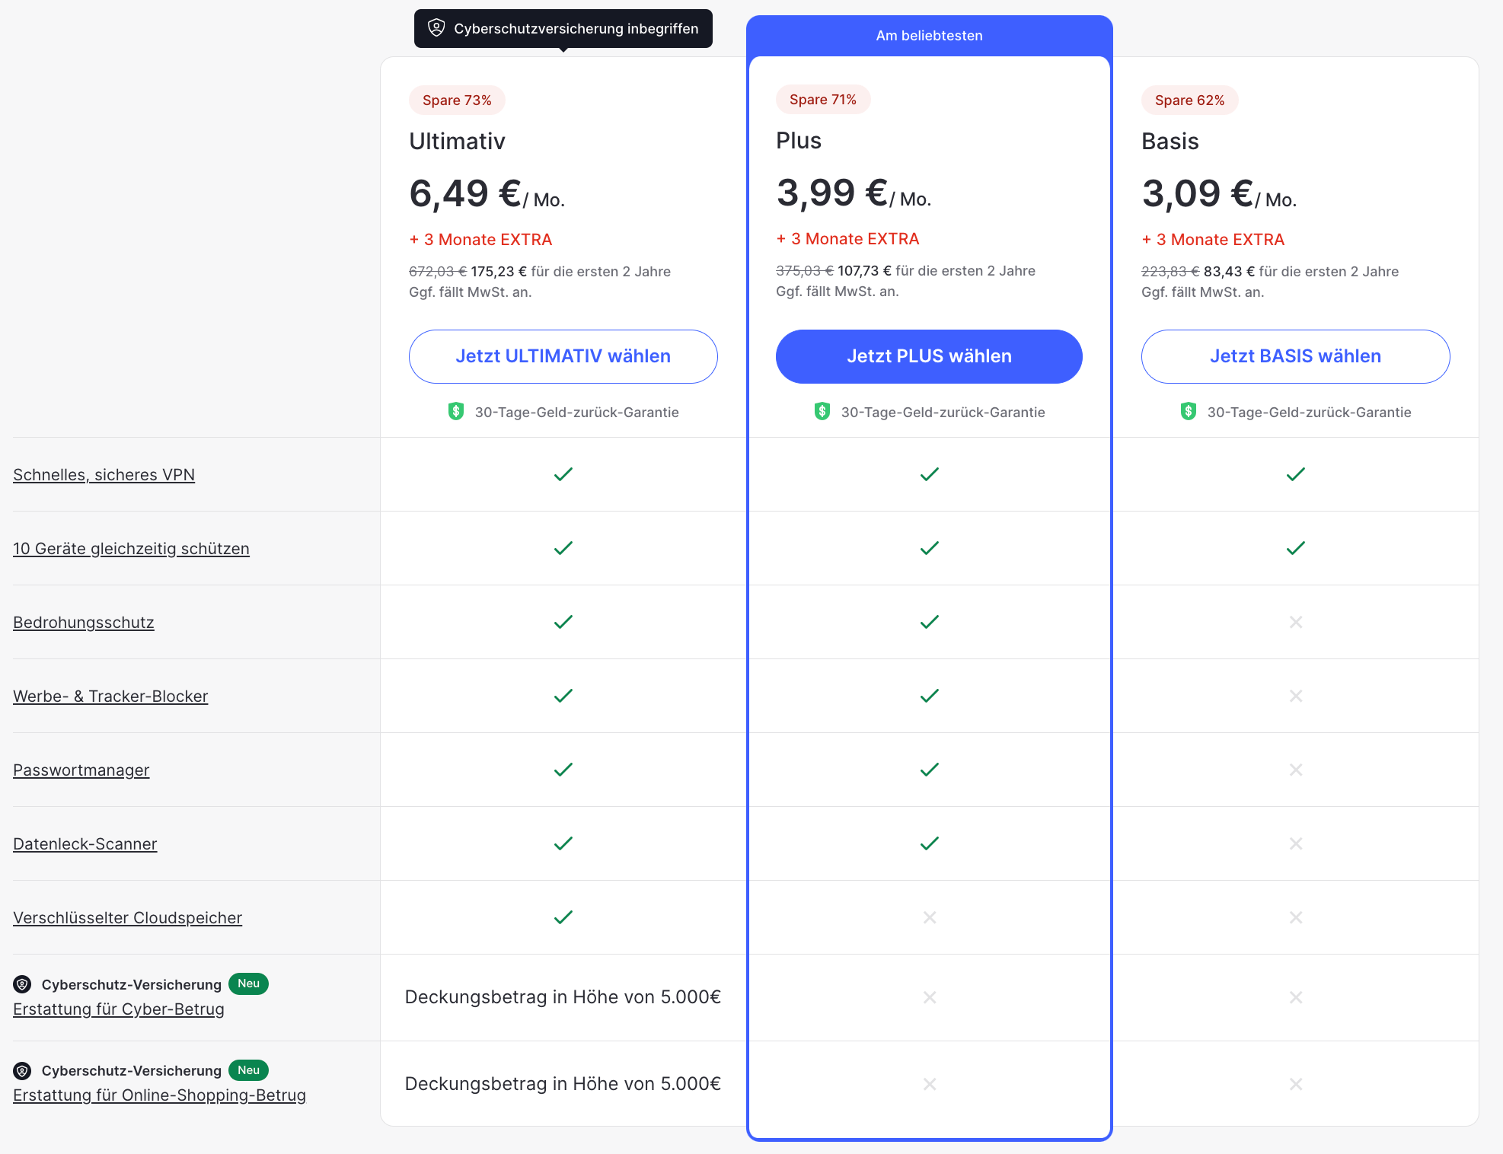Click the Cyberschutz shield icon beside Cyber-Betrug row
The height and width of the screenshot is (1154, 1503).
pos(23,984)
